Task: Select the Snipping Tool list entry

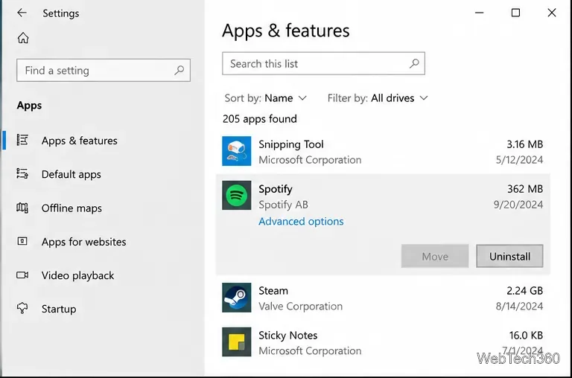Action: [x=383, y=151]
